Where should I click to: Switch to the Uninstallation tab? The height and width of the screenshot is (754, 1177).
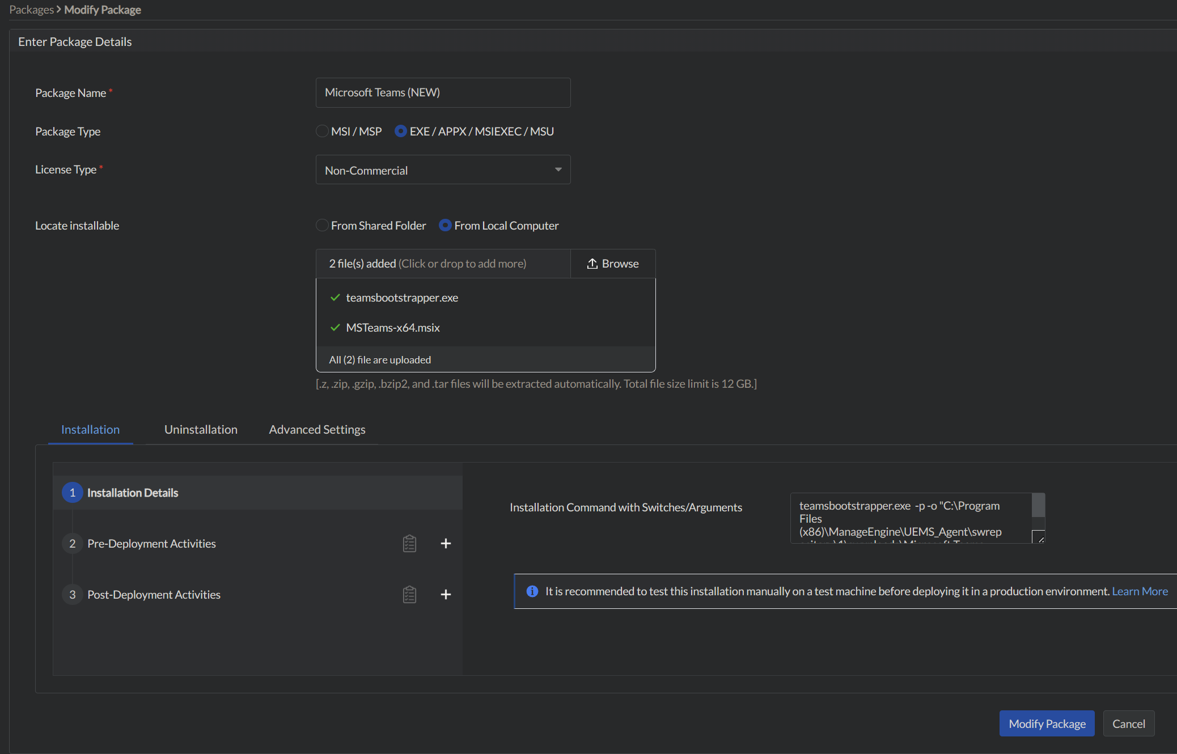[201, 430]
